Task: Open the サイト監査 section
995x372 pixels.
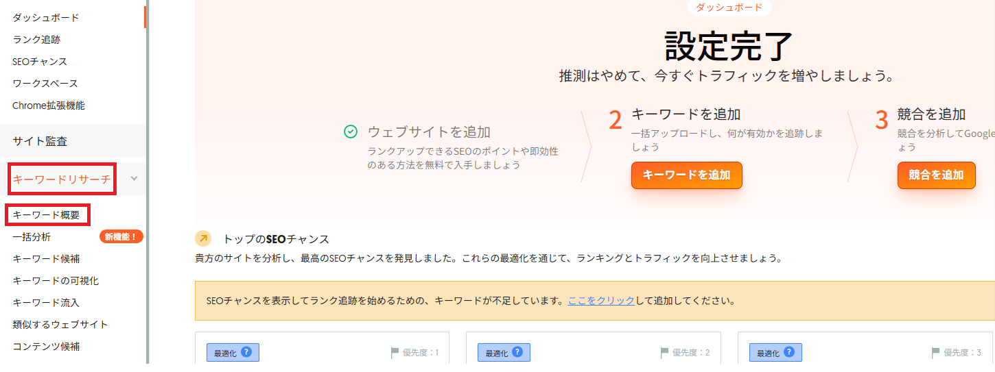Action: (x=40, y=141)
